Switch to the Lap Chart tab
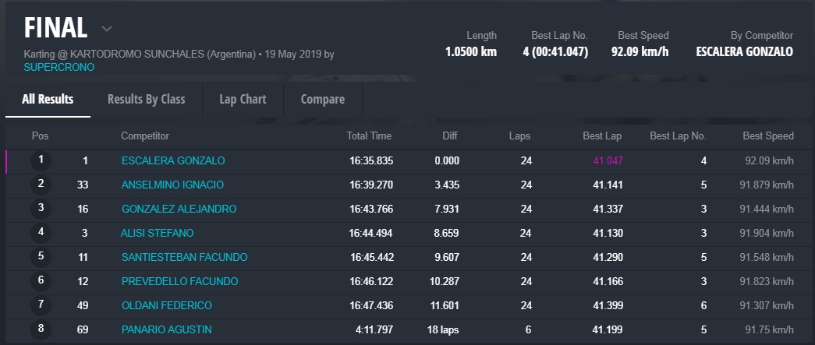The image size is (815, 345). tap(243, 99)
